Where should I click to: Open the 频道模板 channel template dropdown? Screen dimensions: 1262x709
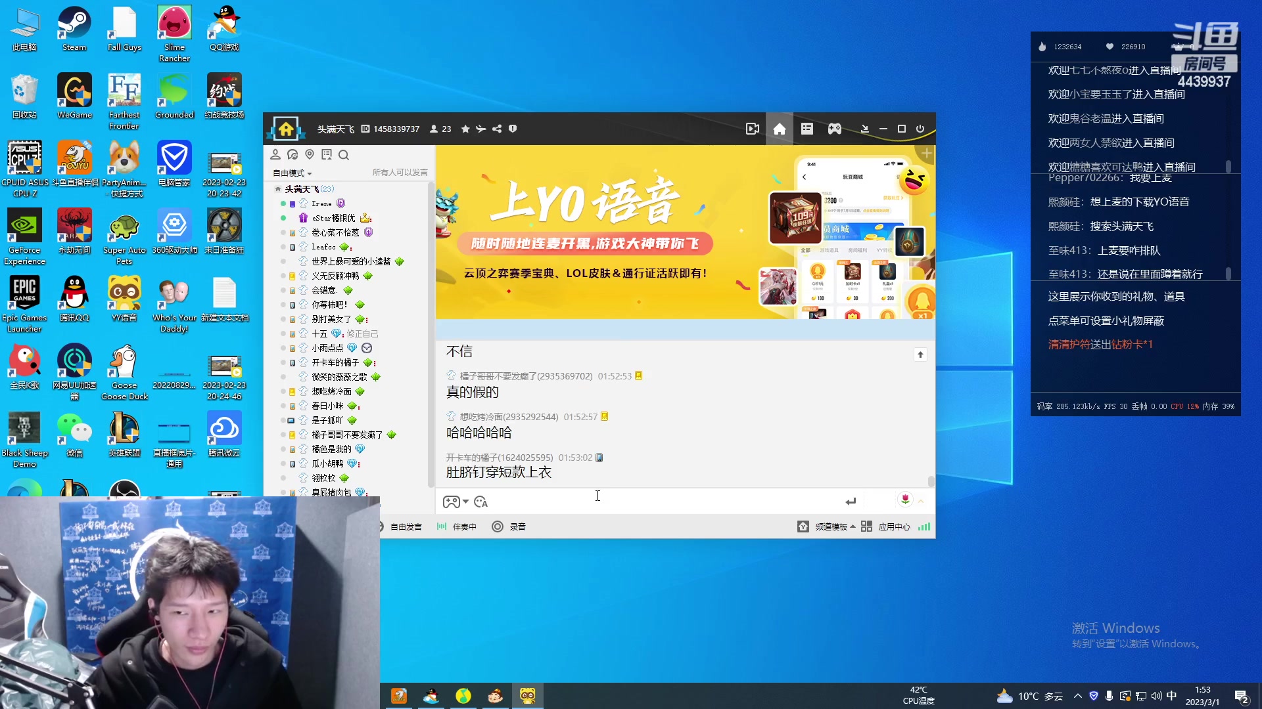point(827,526)
